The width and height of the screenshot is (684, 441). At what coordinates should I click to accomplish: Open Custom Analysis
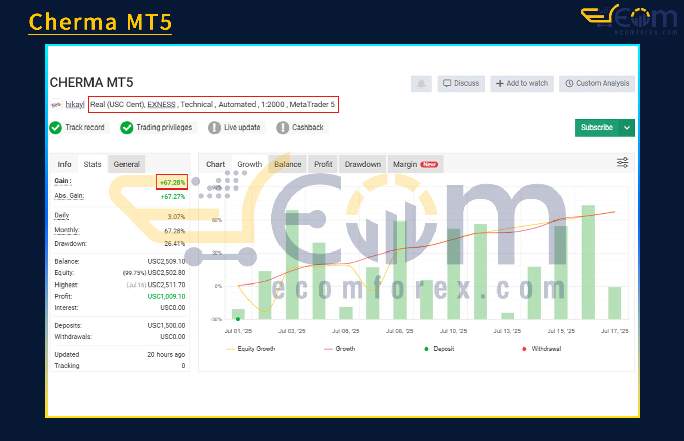(x=597, y=83)
